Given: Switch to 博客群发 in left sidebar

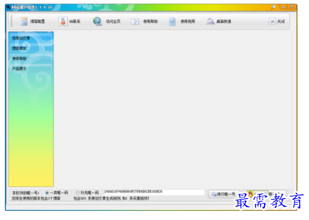Looking at the screenshot, I should [x=31, y=48].
